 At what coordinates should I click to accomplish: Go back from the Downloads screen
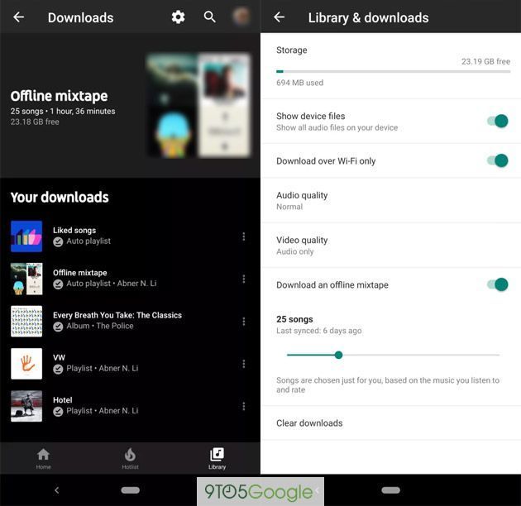tap(18, 17)
